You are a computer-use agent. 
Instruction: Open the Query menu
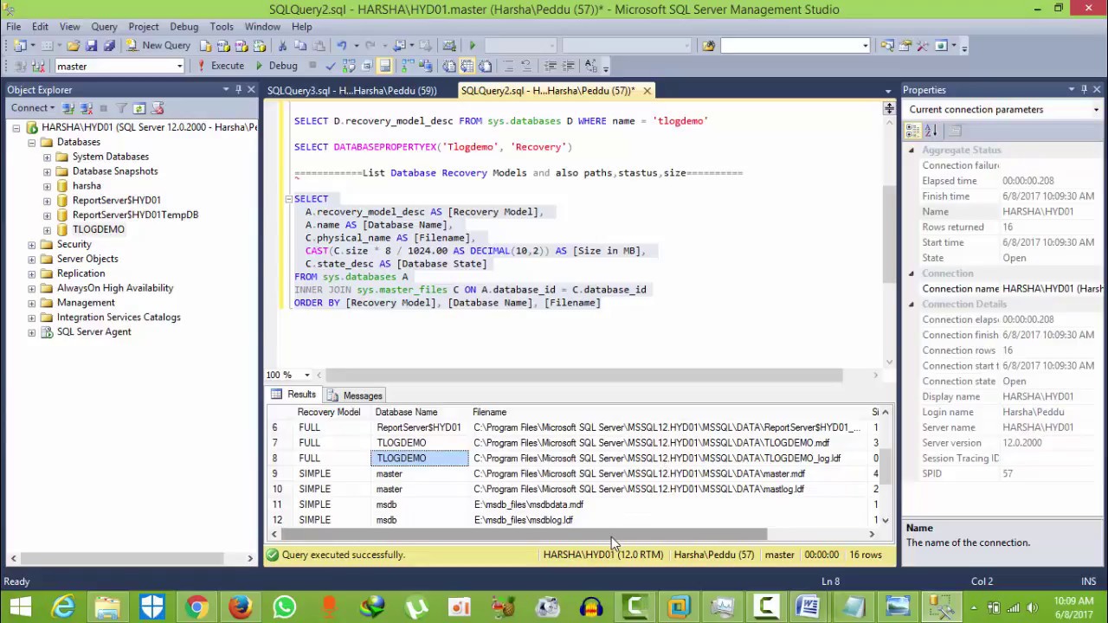point(104,27)
